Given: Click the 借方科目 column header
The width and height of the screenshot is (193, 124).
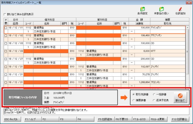Looking at the screenshot, I should [50, 20].
